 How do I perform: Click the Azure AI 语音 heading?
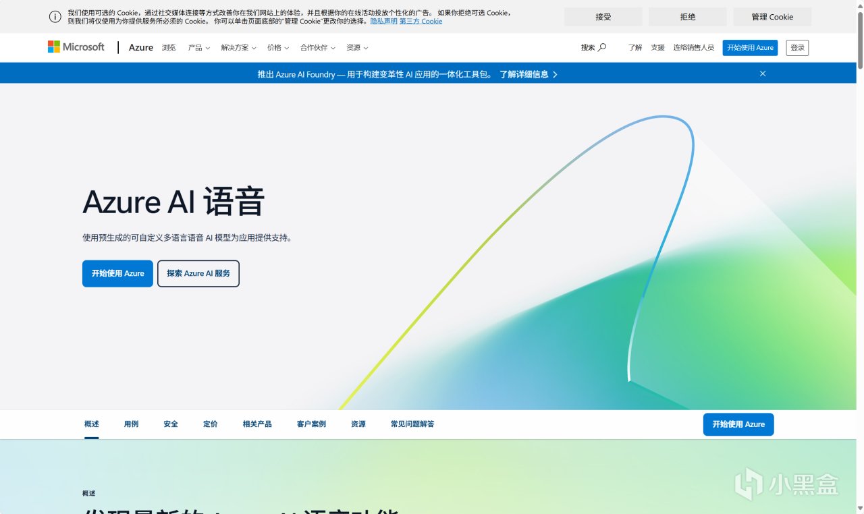173,202
